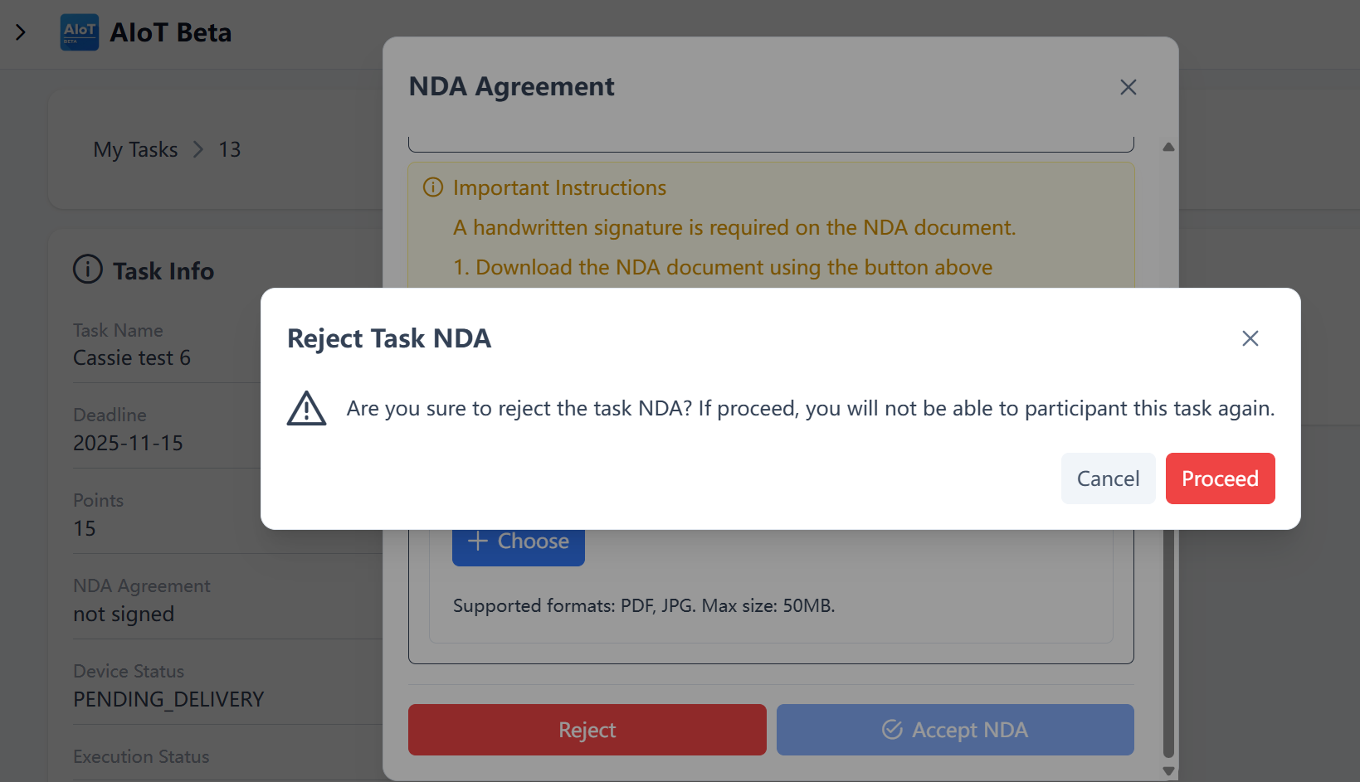This screenshot has height=782, width=1360.
Task: Click the AIoT Beta logo icon
Action: click(x=80, y=32)
